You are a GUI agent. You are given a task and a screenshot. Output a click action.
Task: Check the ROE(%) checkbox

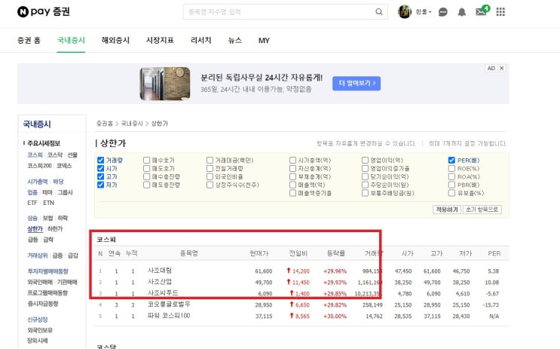coord(451,168)
